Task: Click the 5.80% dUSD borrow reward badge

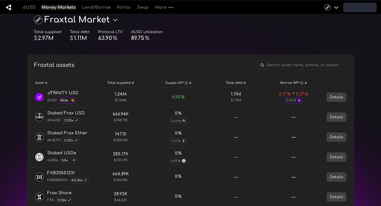Action: (293, 100)
